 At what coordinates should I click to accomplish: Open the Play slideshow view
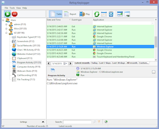tap(84, 14)
